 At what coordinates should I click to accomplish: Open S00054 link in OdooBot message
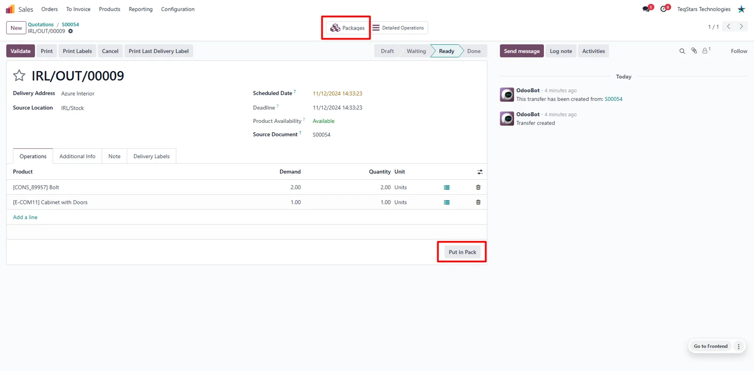click(x=614, y=99)
